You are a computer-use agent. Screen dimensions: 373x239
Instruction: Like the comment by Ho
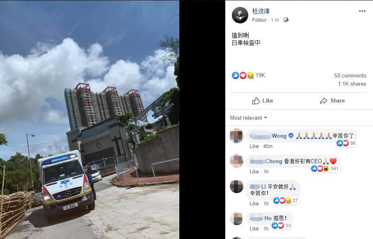[x=254, y=229]
